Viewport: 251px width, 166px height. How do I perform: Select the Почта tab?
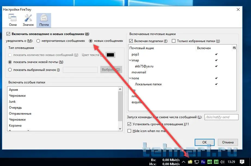click(x=44, y=20)
